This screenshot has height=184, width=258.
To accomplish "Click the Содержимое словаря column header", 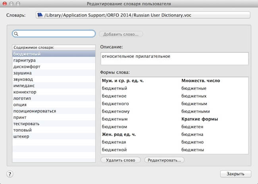I will coord(54,48).
